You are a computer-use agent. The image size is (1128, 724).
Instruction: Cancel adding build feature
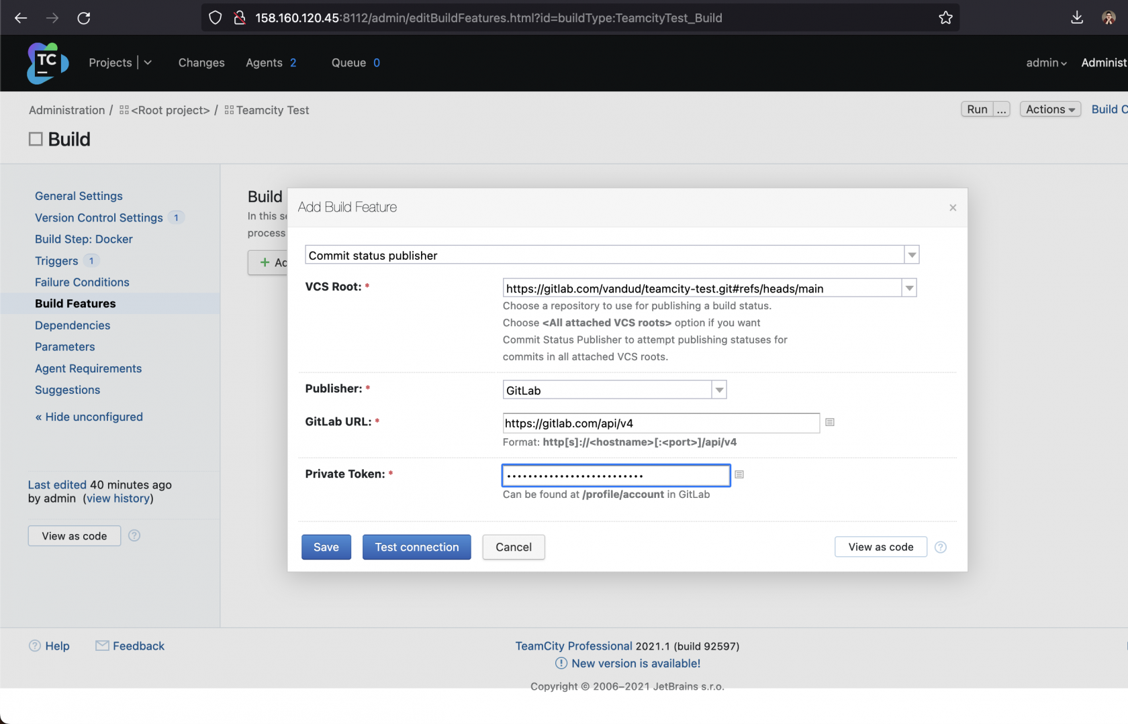514,547
